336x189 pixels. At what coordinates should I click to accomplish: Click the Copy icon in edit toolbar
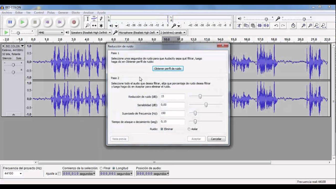(x=246, y=25)
